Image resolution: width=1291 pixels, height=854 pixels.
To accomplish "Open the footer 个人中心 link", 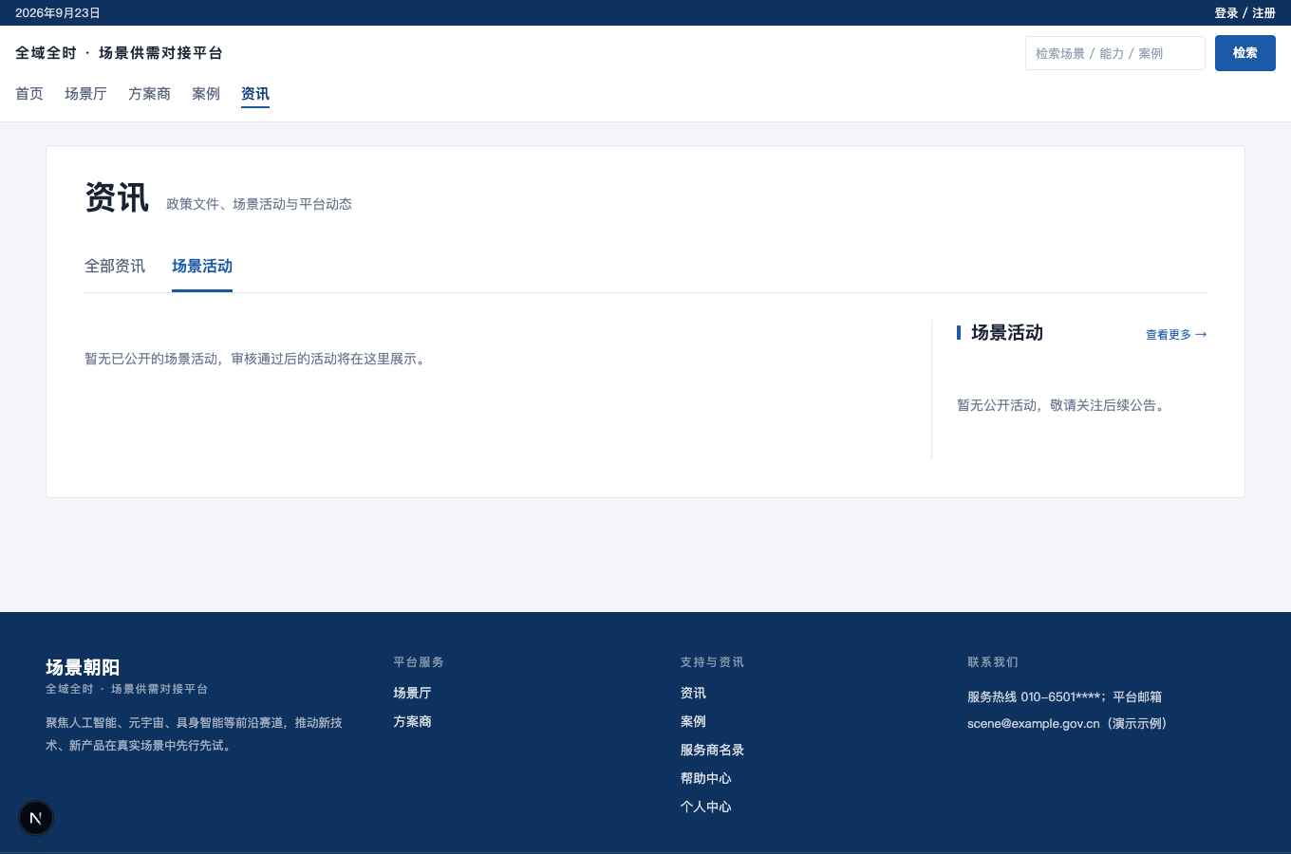I will click(705, 808).
